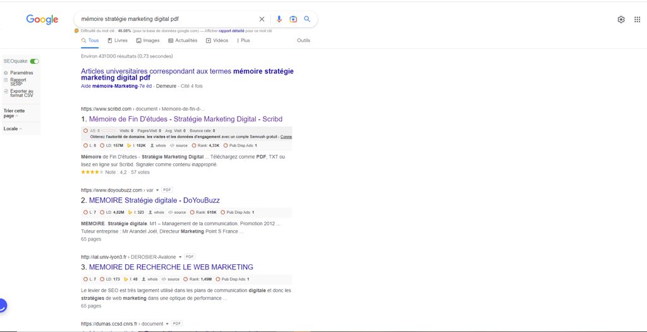The width and height of the screenshot is (647, 332).
Task: Switch to the Images tab
Action: point(148,40)
